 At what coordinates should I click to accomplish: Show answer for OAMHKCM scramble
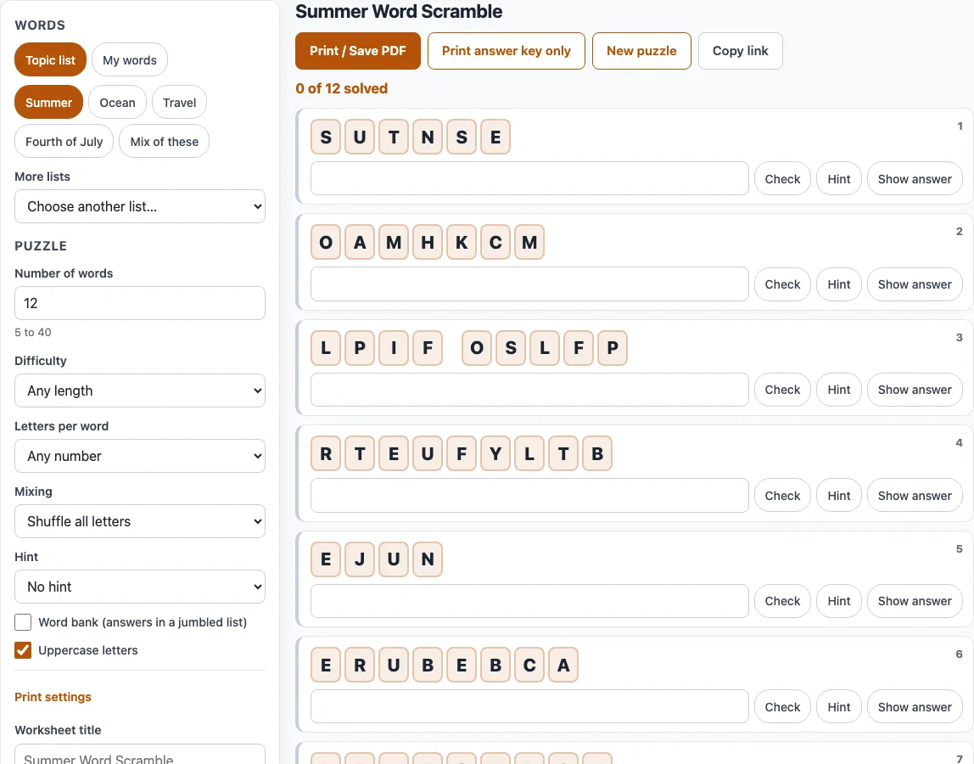click(915, 284)
